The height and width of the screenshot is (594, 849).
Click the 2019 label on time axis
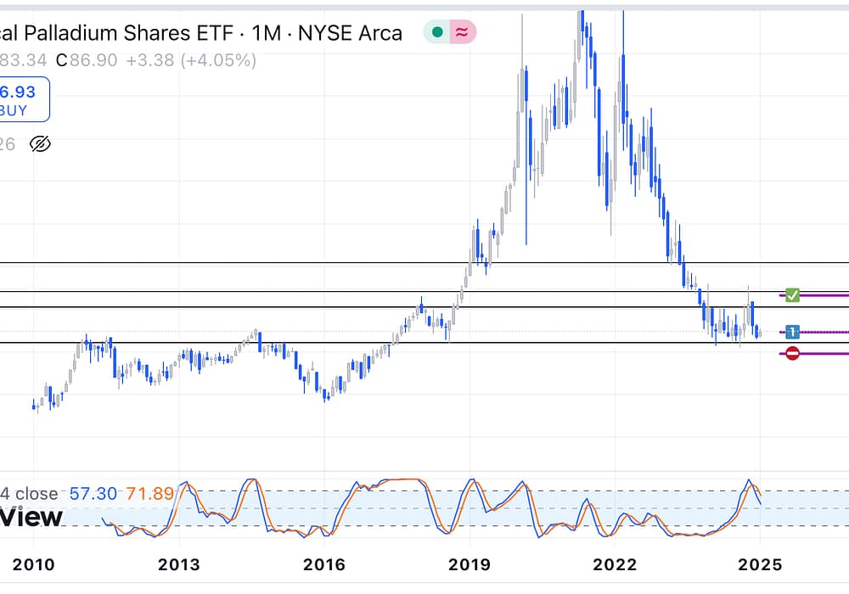coord(469,564)
